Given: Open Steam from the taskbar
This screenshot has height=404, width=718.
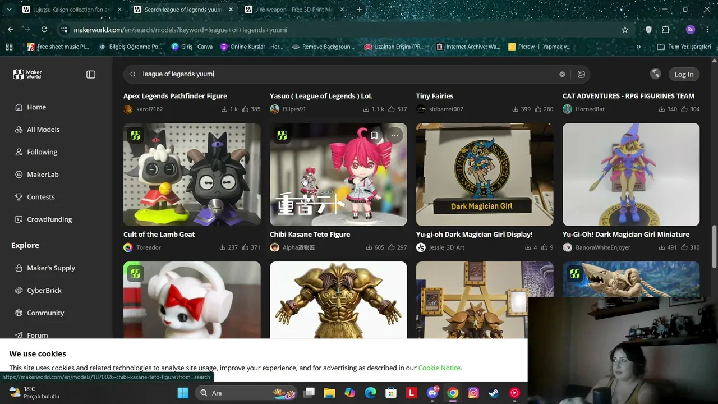Looking at the screenshot, I should coord(494,393).
